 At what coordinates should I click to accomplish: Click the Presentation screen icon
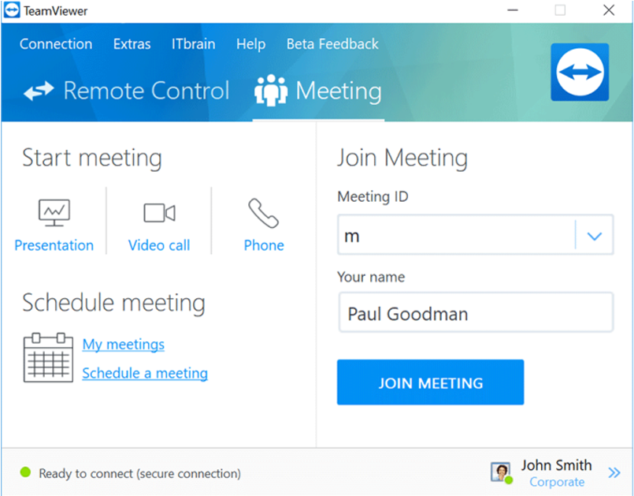point(54,212)
